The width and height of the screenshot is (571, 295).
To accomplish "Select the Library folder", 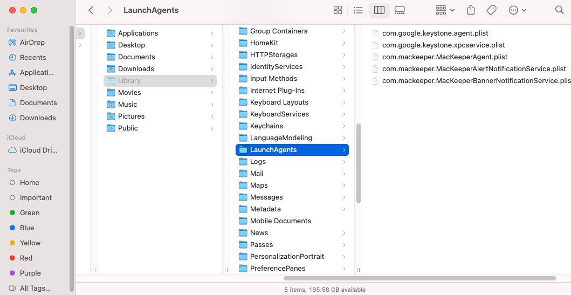I will coord(160,81).
